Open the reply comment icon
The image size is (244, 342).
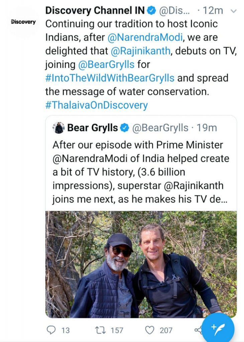(51, 330)
